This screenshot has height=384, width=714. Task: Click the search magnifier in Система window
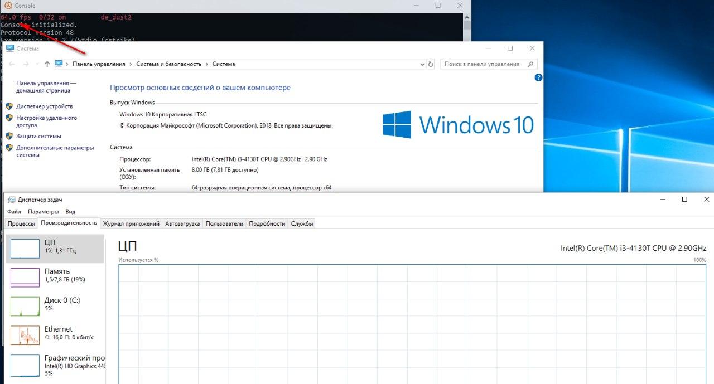[x=530, y=64]
